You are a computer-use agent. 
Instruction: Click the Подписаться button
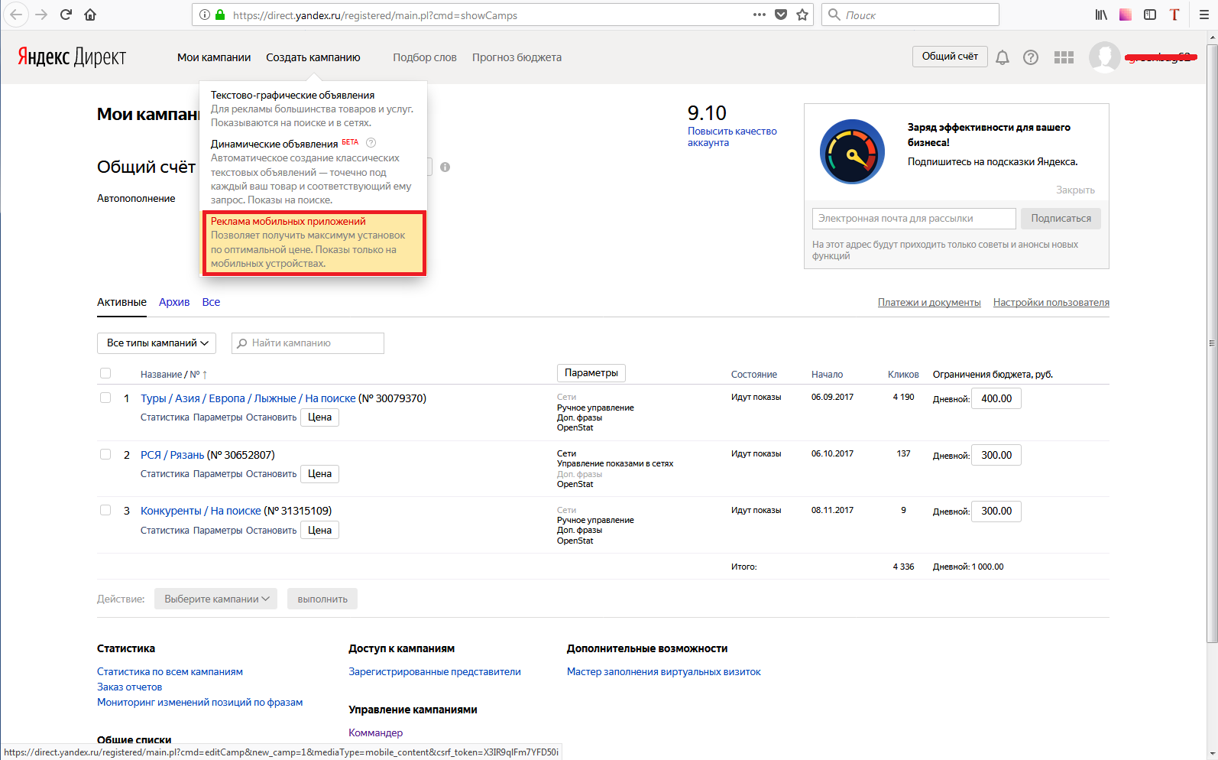pyautogui.click(x=1061, y=219)
